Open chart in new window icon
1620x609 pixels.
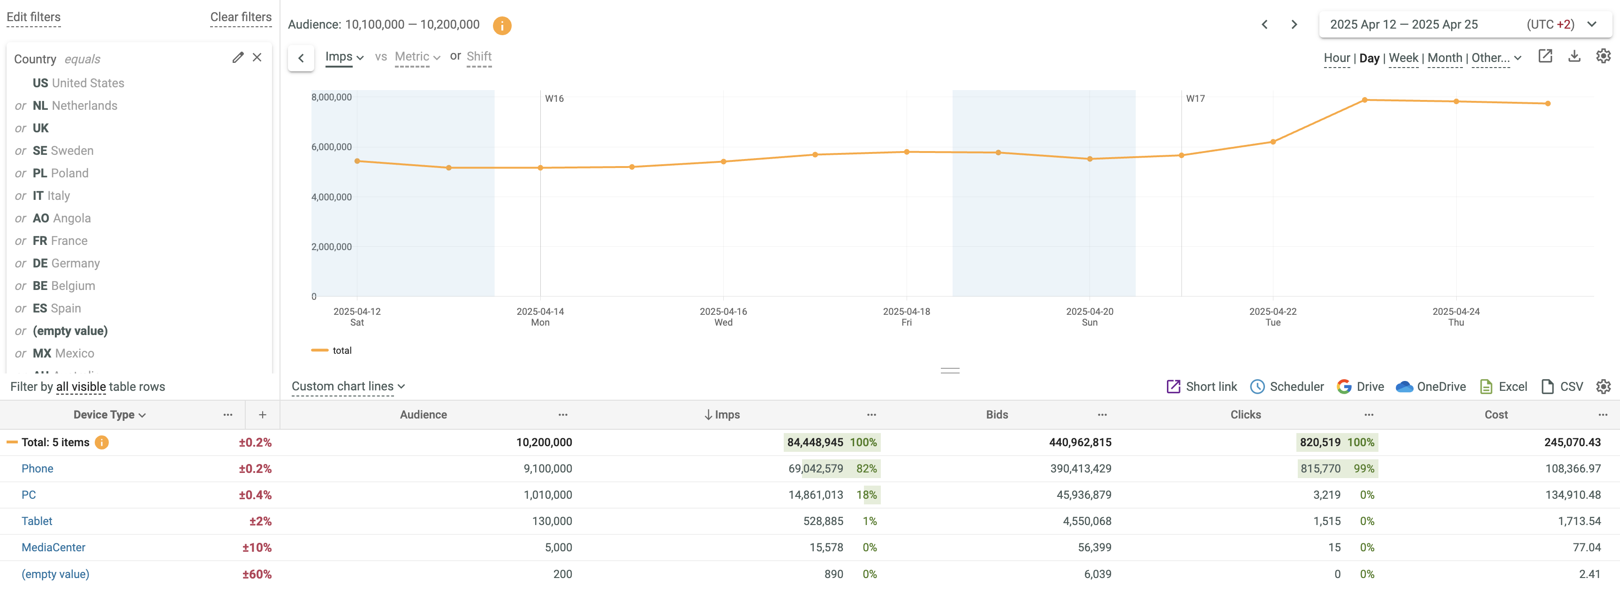pos(1545,57)
